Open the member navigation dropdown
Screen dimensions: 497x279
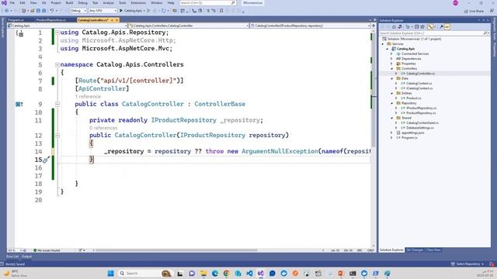pyautogui.click(x=311, y=26)
